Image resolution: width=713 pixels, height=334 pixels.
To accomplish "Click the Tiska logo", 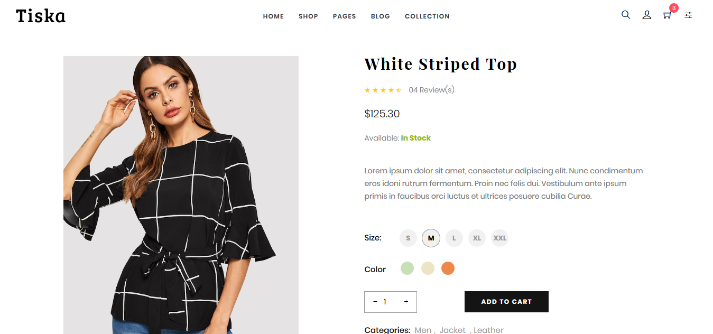I will [41, 16].
